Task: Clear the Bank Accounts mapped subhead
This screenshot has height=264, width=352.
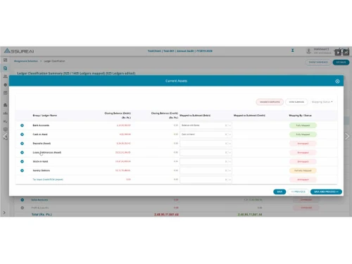Action: 226,125
